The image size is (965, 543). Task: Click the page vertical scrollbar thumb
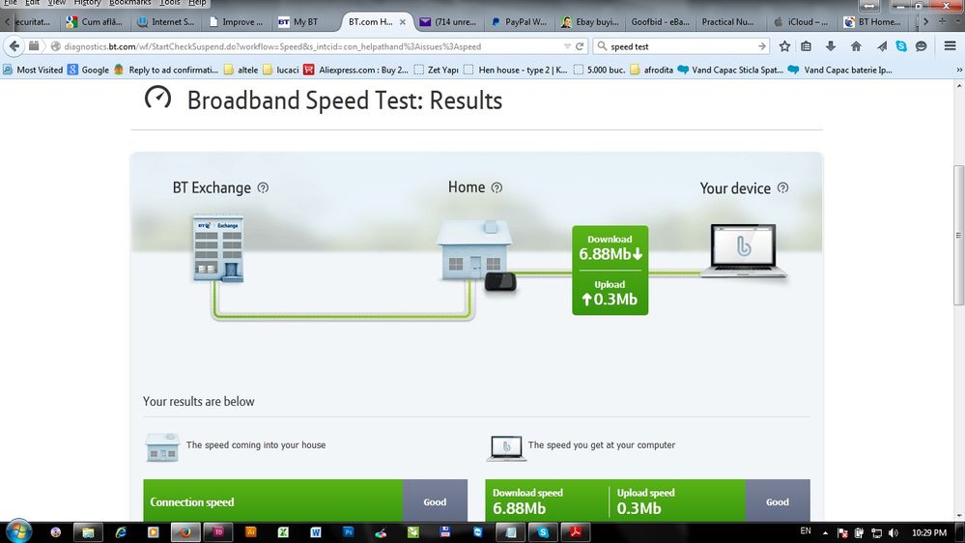point(958,235)
